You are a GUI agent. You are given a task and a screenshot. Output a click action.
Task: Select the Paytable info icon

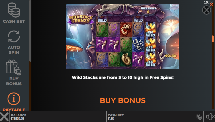coord(14,99)
